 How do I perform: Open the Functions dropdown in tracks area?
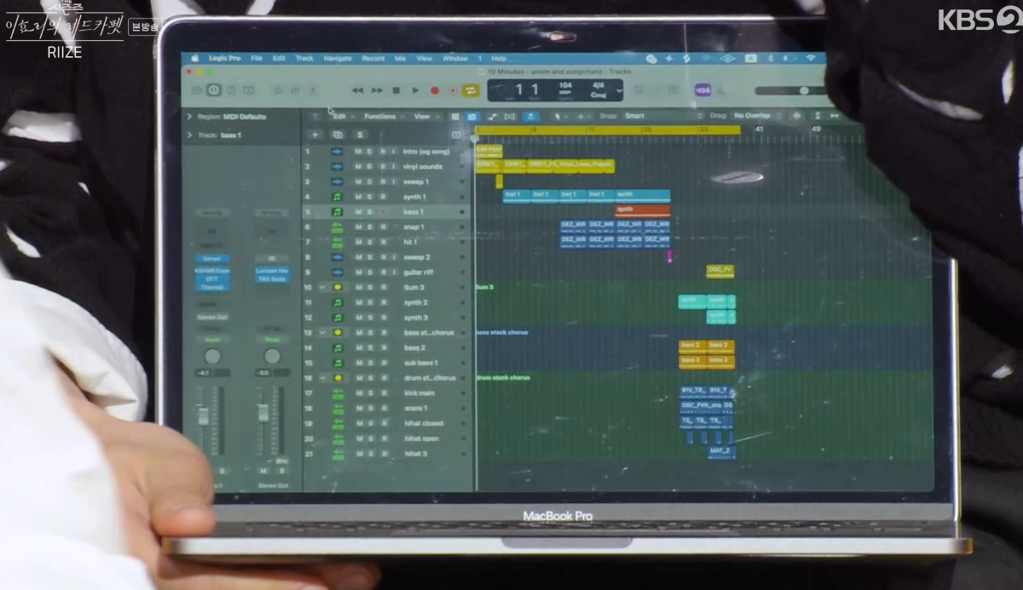click(x=381, y=117)
